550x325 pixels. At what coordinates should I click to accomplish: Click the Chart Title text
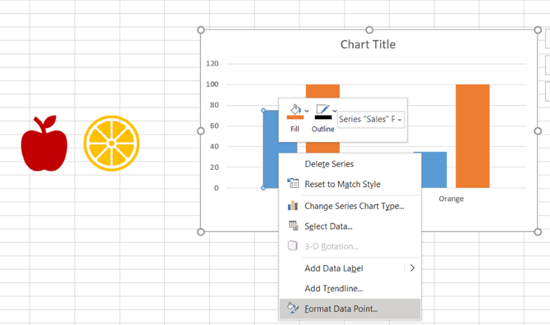(368, 45)
